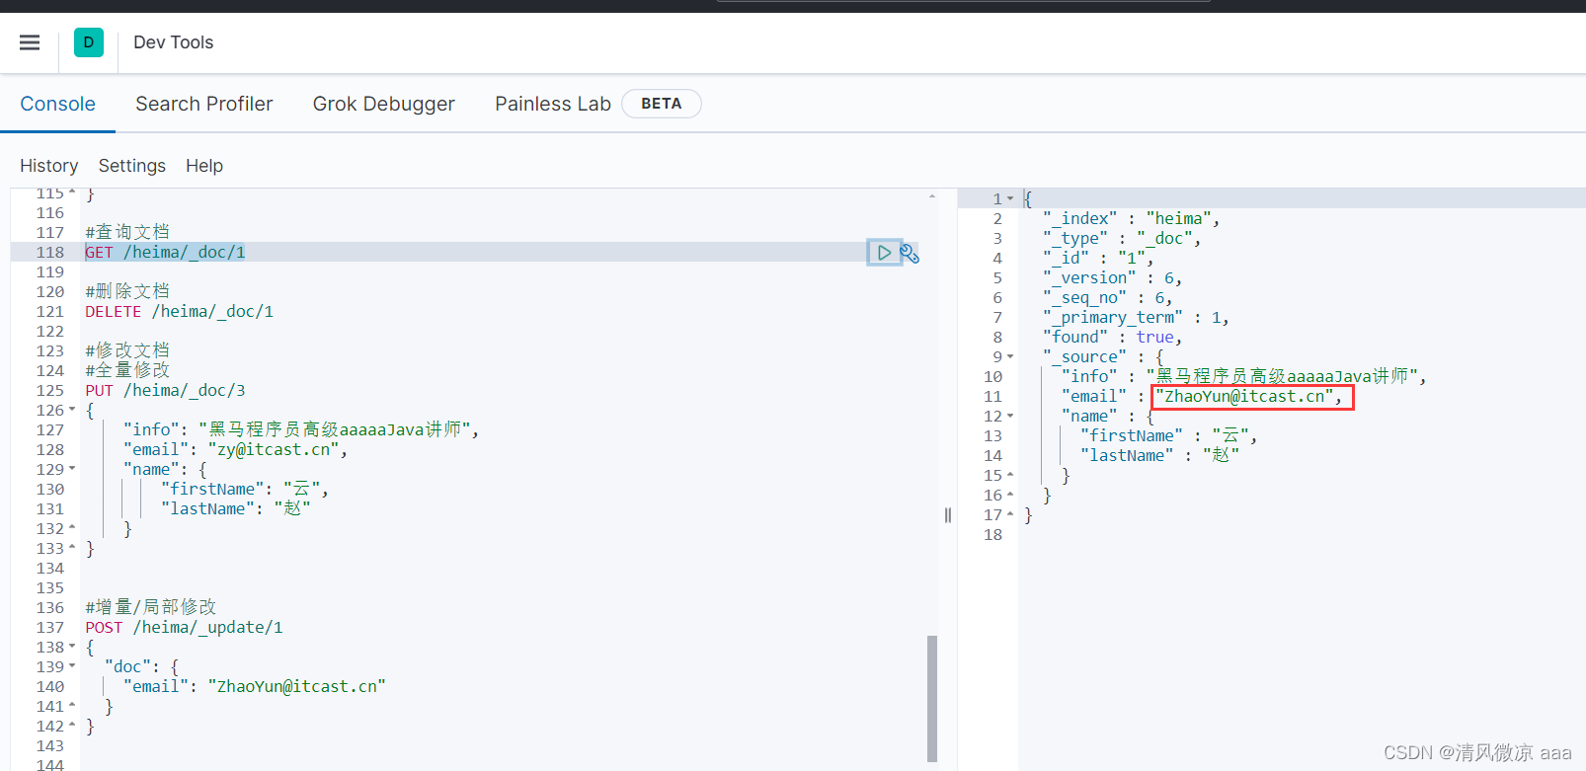The image size is (1586, 771).
Task: Click the DELETE /heima/_doc/1 line
Action: click(x=179, y=311)
